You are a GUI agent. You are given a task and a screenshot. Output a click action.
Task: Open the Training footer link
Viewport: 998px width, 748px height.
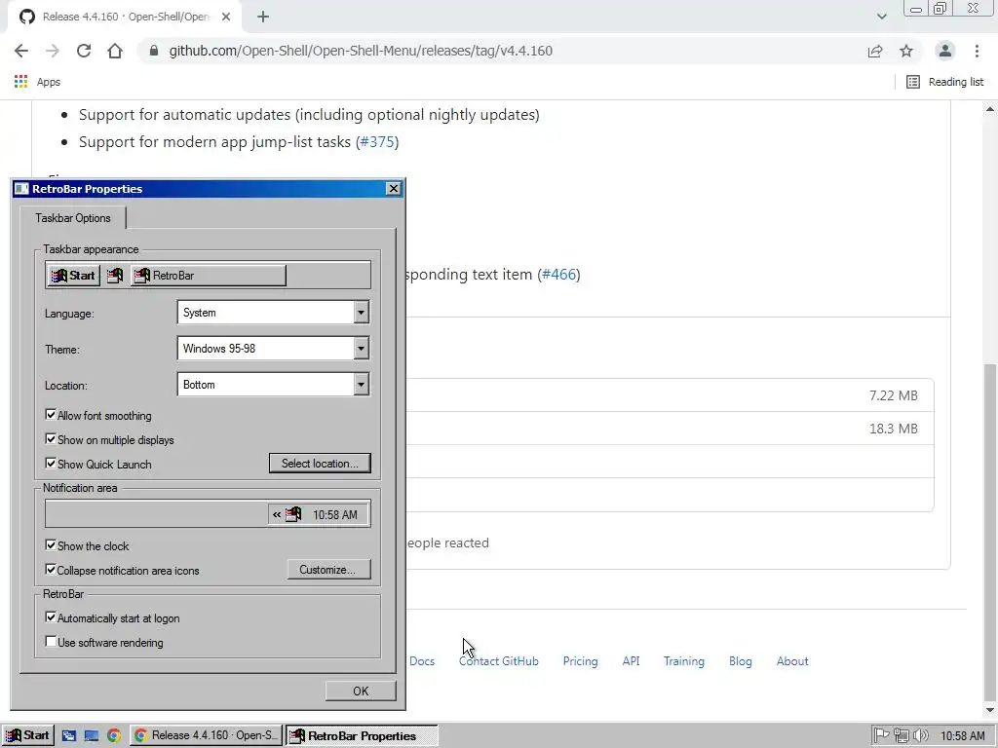pos(683,661)
